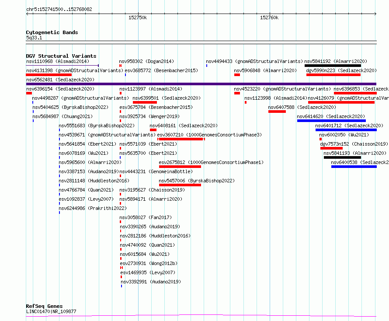Click the nsv5457006 red bar (ByrskaBishop2022)
Screen dimensions: 389x321
click(180, 185)
